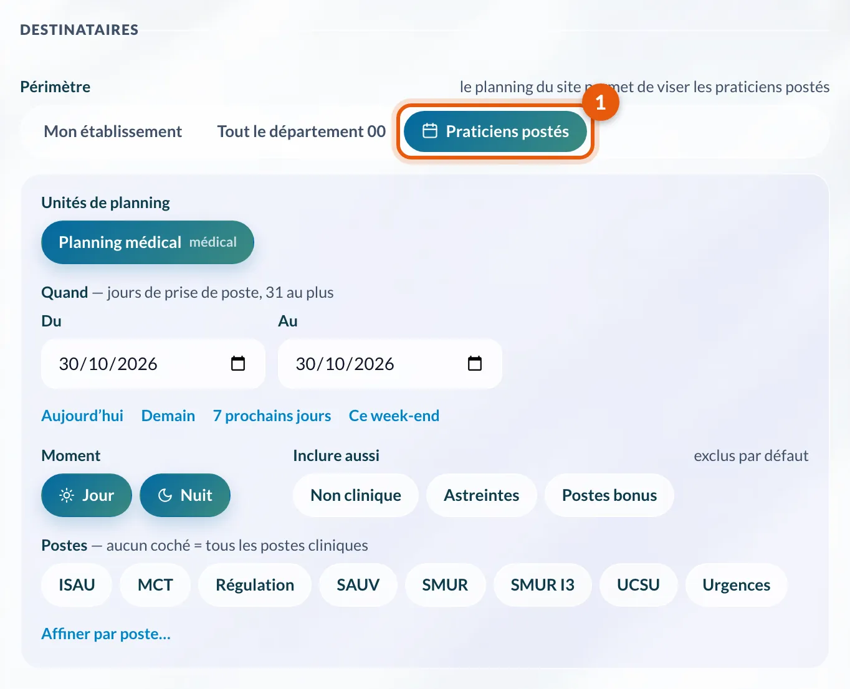
Task: Select the Tout le département 00 perimeter
Action: pos(302,131)
